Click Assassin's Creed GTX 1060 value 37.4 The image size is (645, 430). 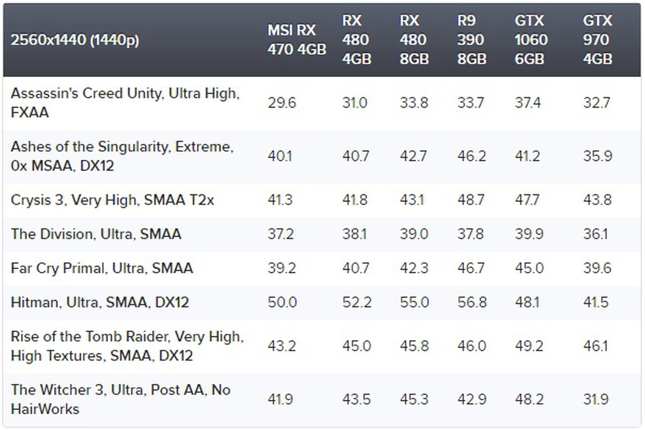click(x=528, y=103)
